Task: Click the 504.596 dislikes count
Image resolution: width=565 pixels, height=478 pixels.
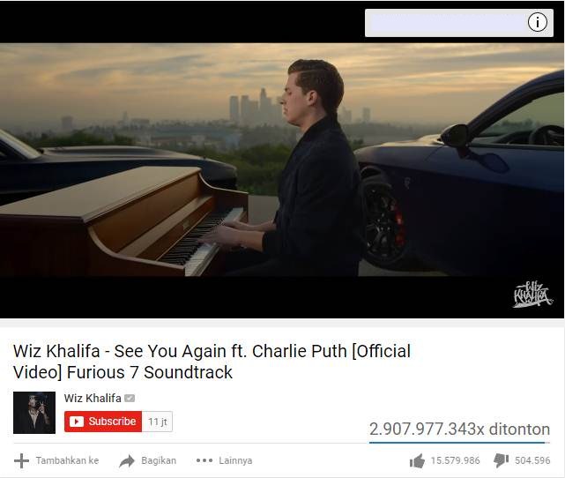Action: click(x=532, y=460)
